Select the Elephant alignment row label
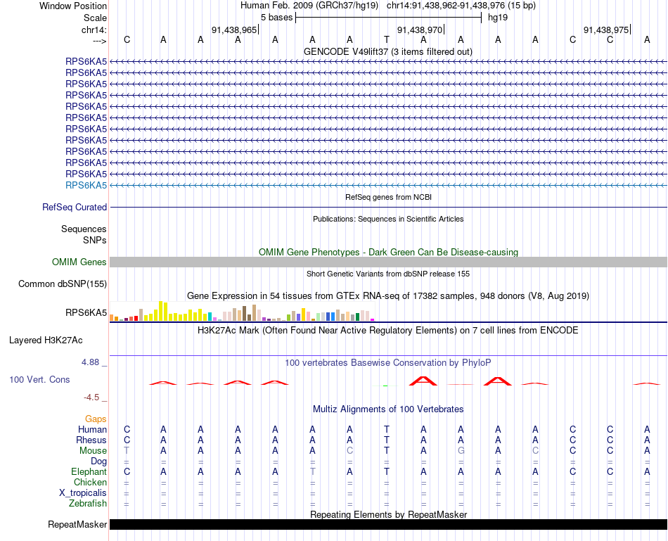 tap(89, 472)
